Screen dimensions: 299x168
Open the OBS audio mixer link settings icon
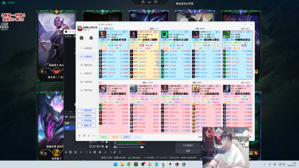[x=114, y=152]
